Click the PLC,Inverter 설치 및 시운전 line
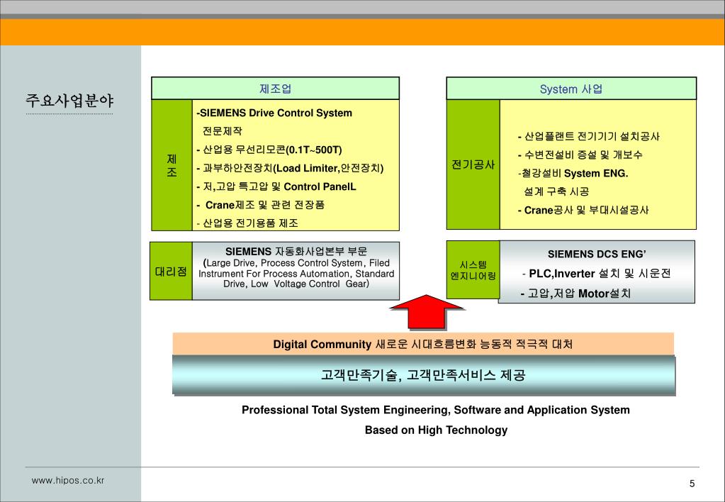725x502 pixels. [596, 274]
